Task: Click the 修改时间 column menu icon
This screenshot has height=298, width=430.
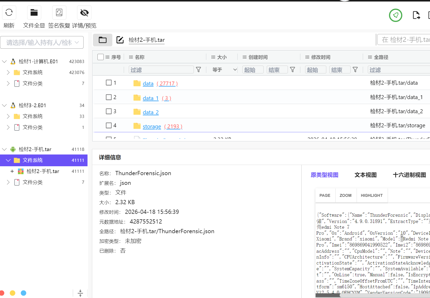Action: pyautogui.click(x=307, y=57)
